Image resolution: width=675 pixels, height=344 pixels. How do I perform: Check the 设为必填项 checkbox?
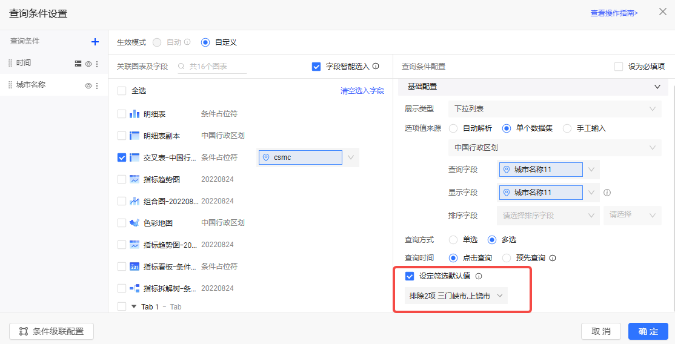point(619,67)
